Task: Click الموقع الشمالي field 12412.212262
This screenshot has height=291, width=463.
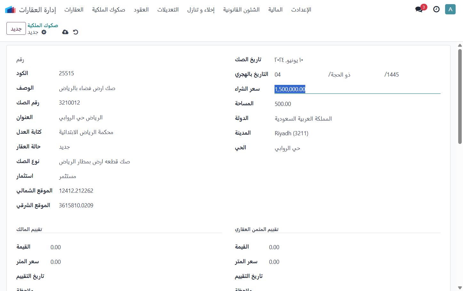Action: click(x=140, y=191)
